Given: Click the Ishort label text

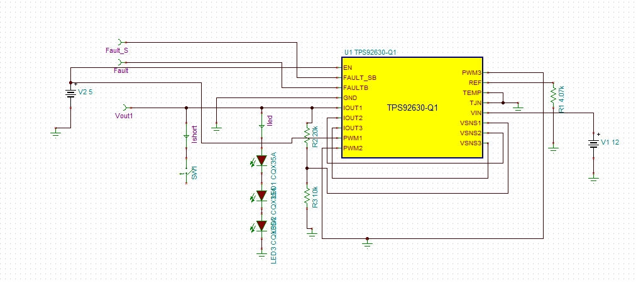Looking at the screenshot, I should click(194, 136).
